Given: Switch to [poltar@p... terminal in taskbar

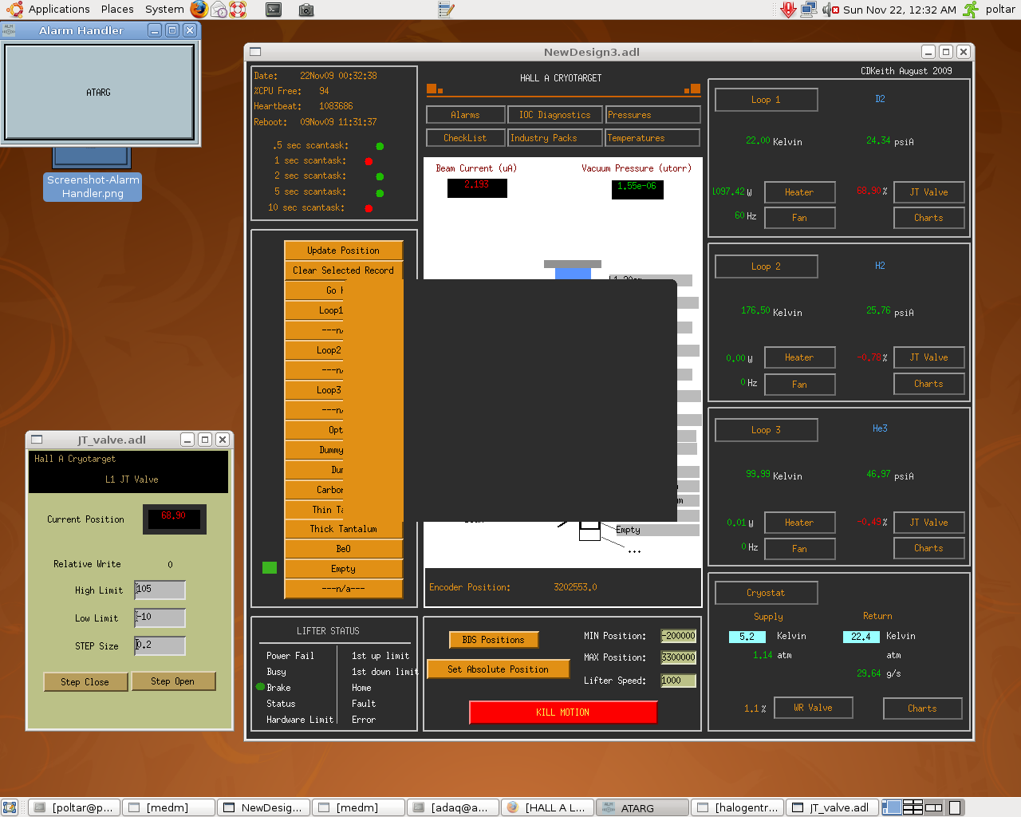Looking at the screenshot, I should pos(74,807).
